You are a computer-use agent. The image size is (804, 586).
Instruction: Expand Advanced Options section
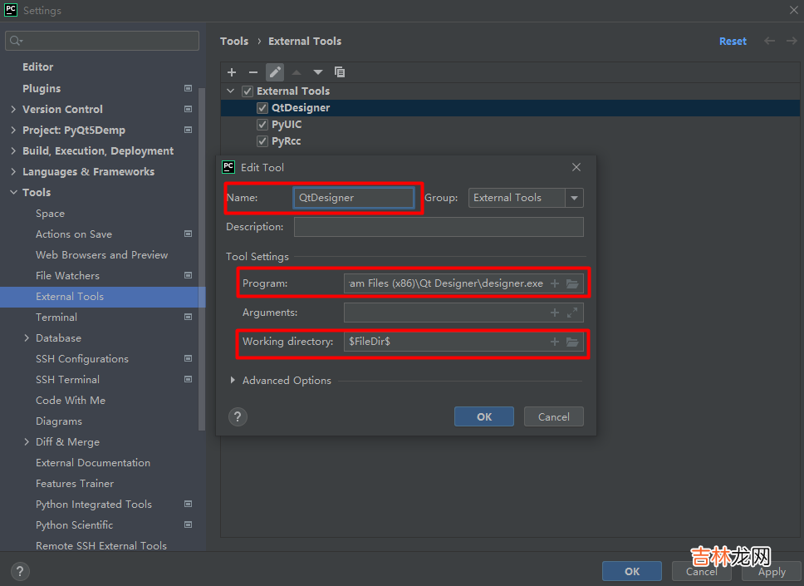[x=233, y=381]
